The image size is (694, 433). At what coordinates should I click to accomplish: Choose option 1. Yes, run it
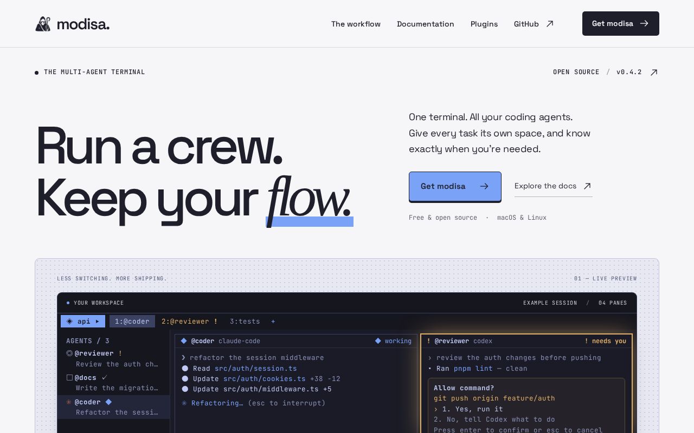(468, 409)
